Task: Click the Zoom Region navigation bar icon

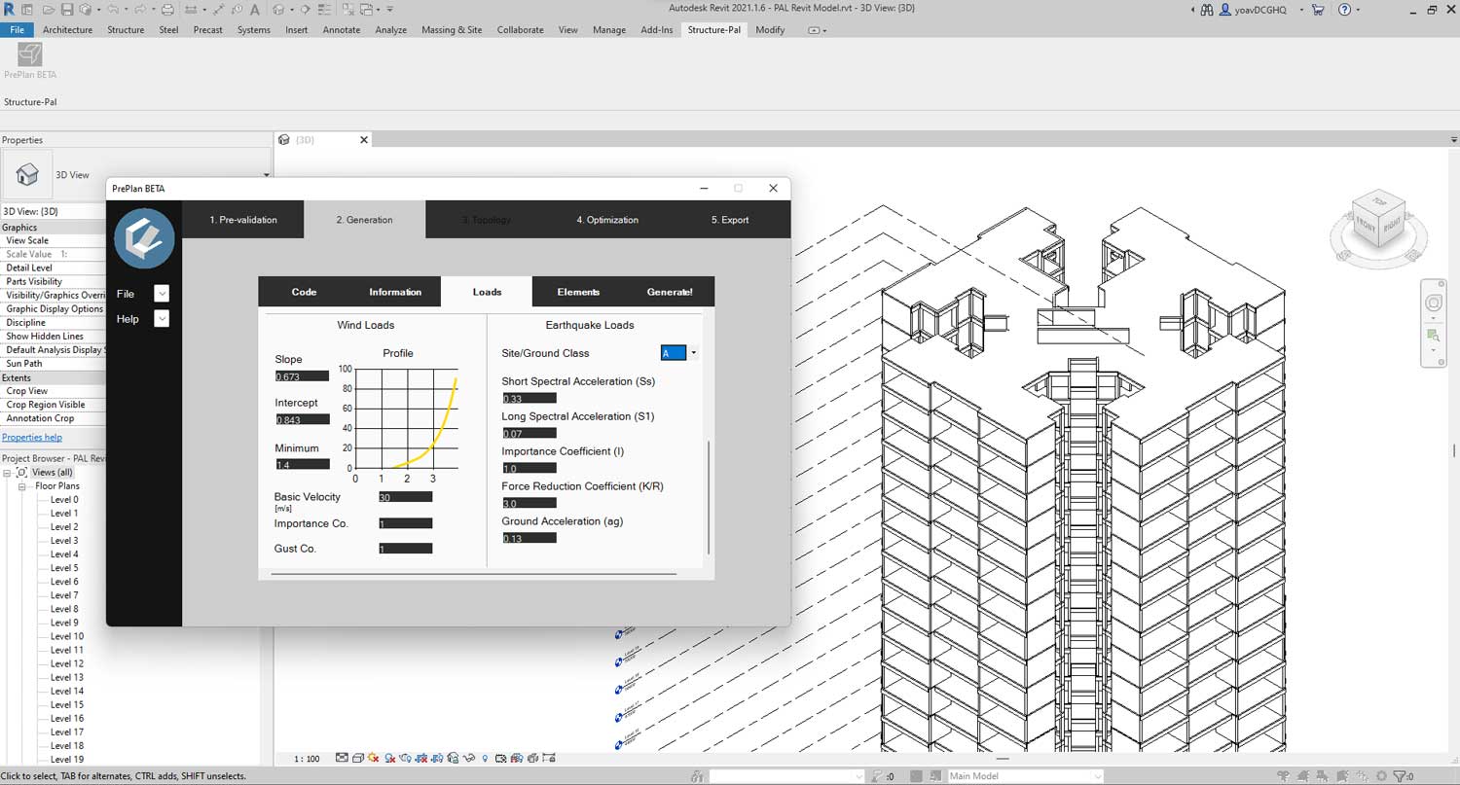Action: pyautogui.click(x=1433, y=336)
